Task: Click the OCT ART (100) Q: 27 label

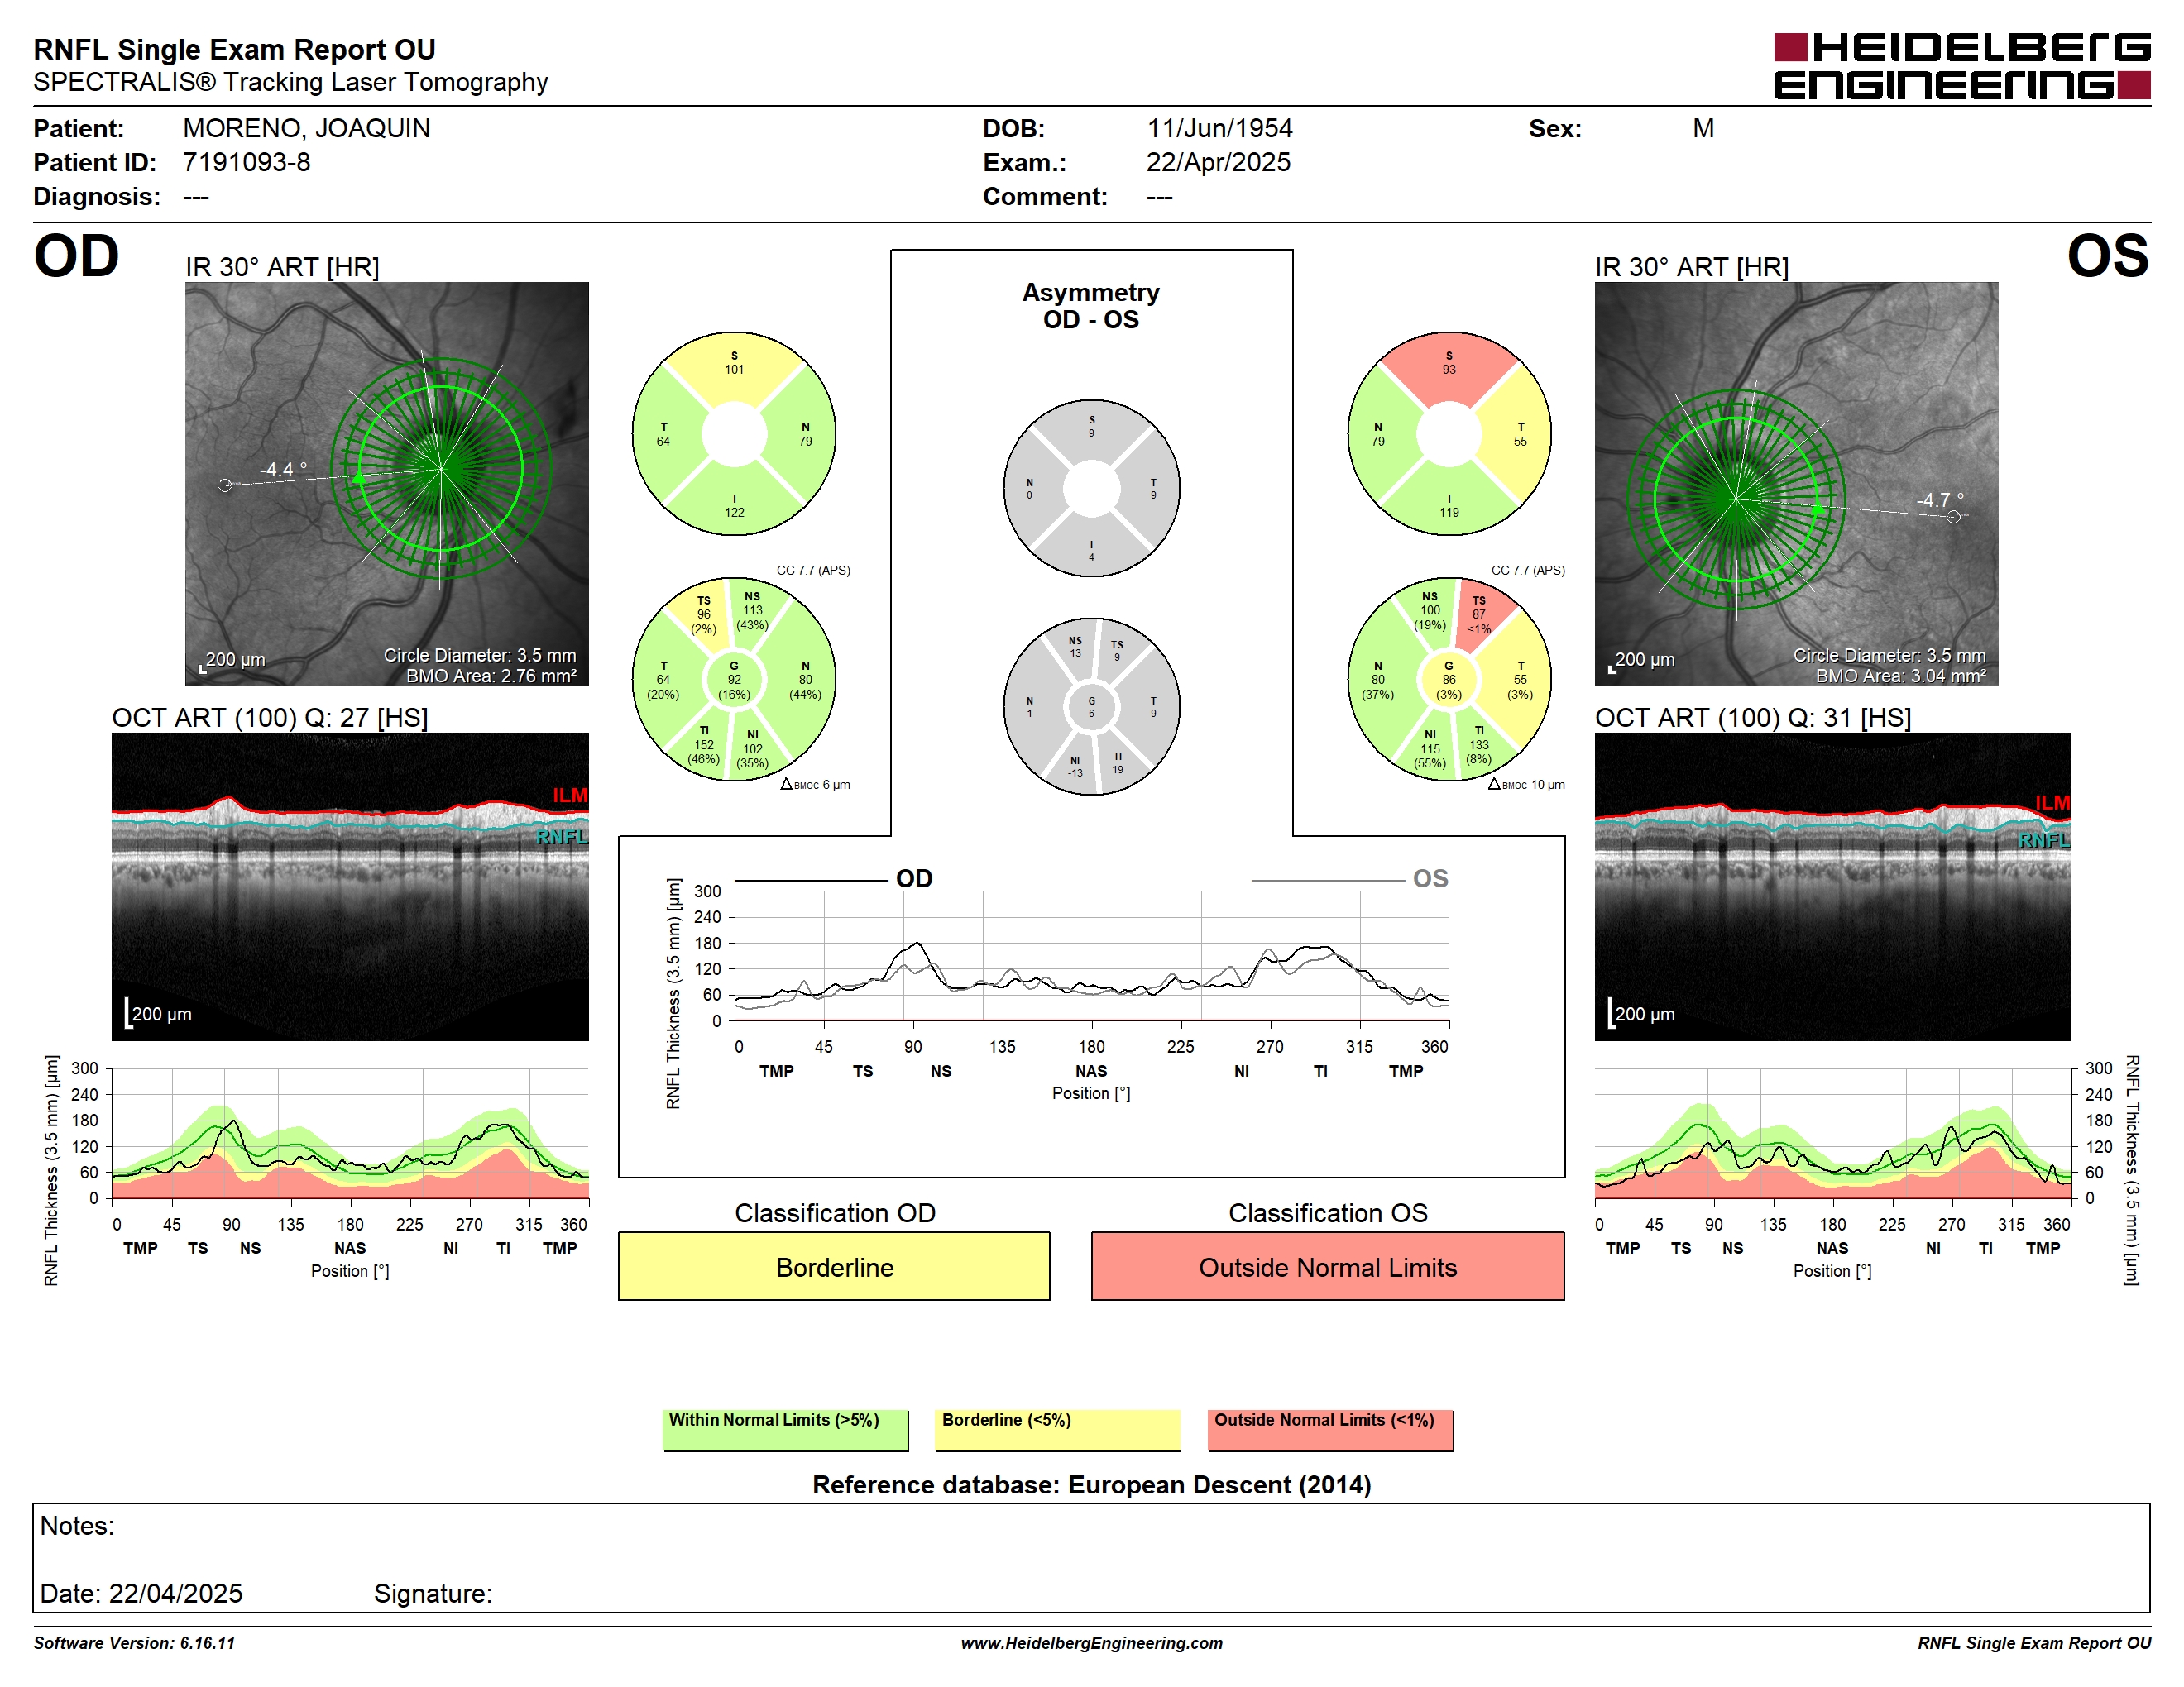Action: [270, 718]
